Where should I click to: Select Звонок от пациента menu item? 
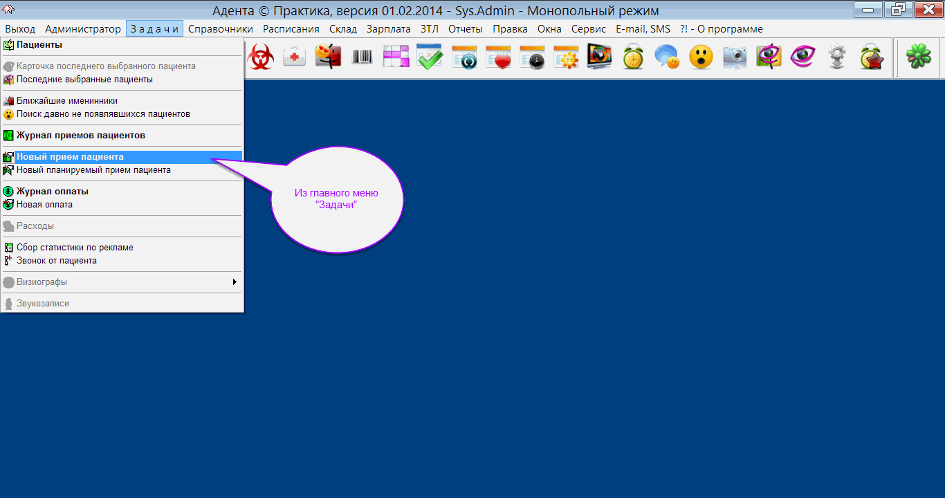pos(56,261)
